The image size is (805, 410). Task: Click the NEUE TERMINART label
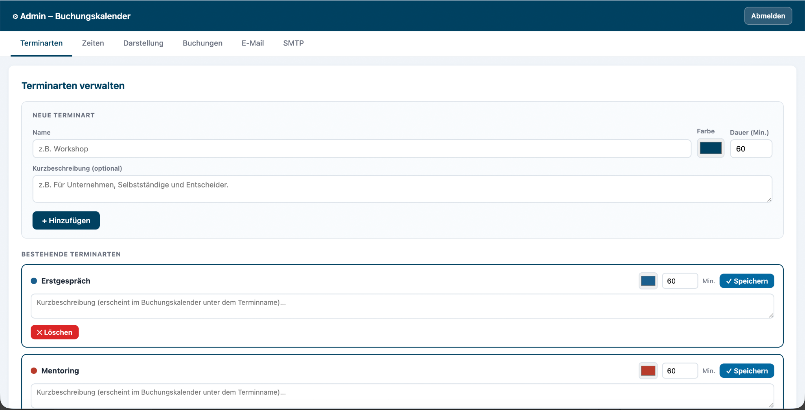tap(64, 115)
